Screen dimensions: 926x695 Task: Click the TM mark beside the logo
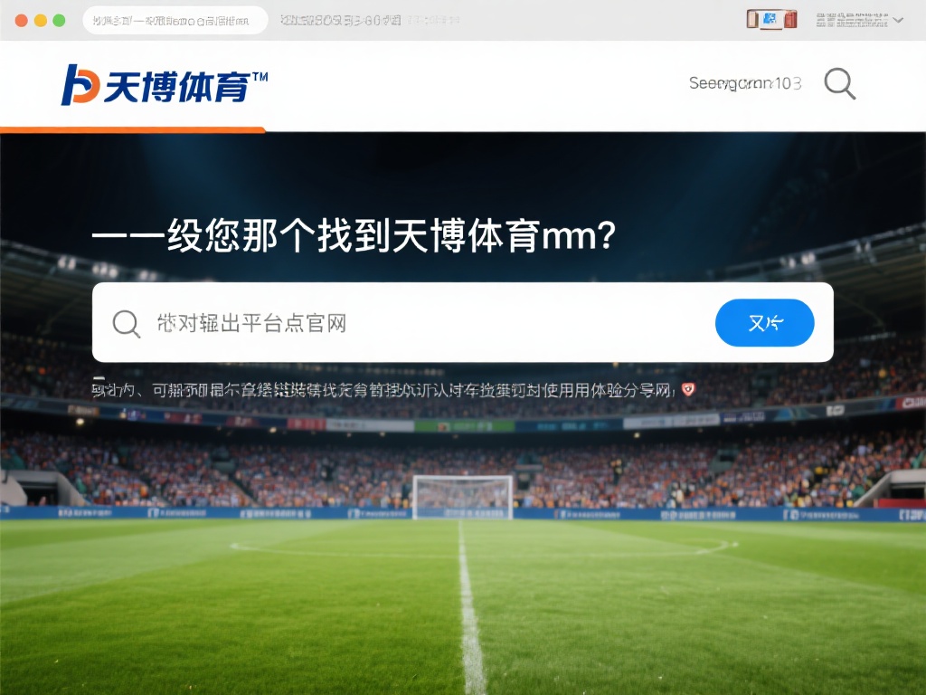260,77
